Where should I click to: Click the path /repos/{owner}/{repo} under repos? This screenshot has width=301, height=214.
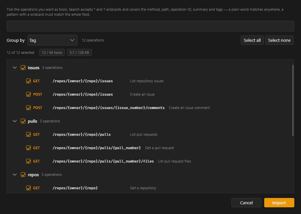click(75, 188)
